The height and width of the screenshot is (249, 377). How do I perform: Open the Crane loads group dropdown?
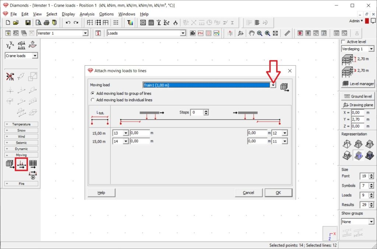35,56
